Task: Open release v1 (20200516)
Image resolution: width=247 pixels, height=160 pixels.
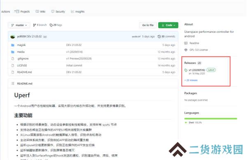Action: pos(197,70)
